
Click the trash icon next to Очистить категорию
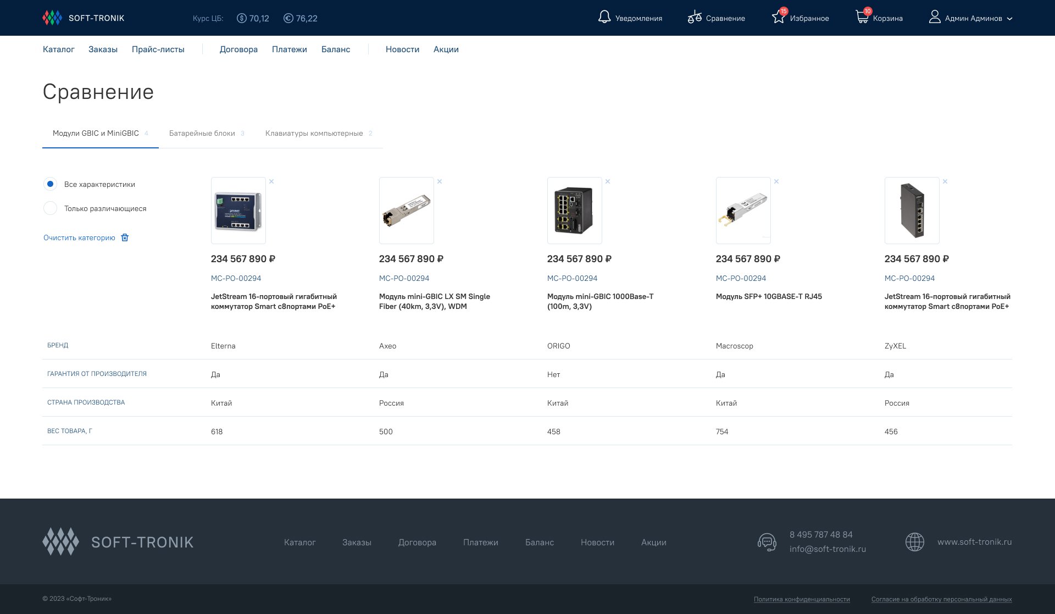coord(125,237)
